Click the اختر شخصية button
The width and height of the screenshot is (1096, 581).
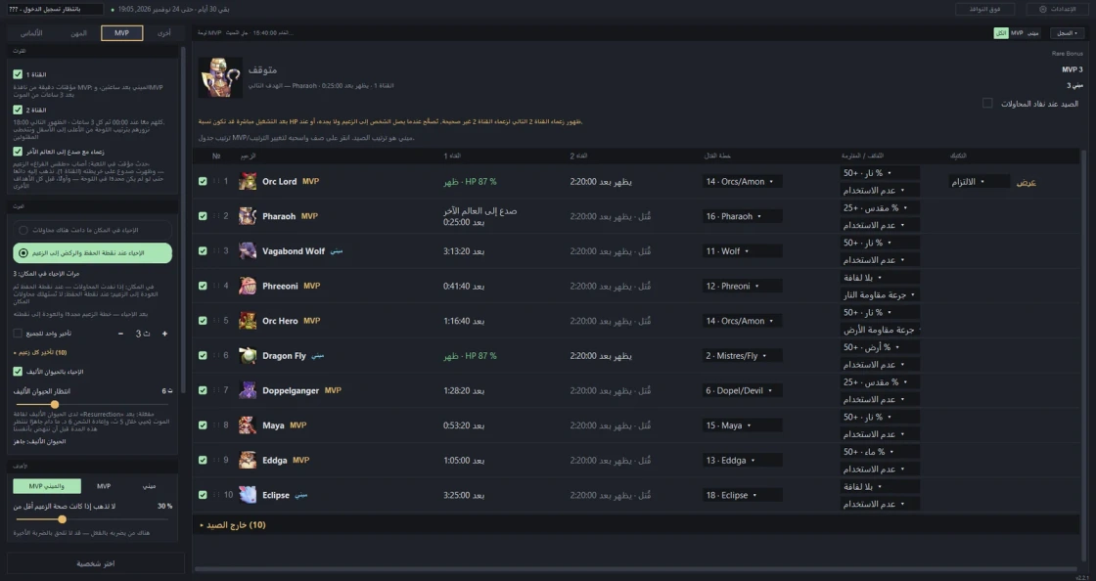pyautogui.click(x=96, y=563)
